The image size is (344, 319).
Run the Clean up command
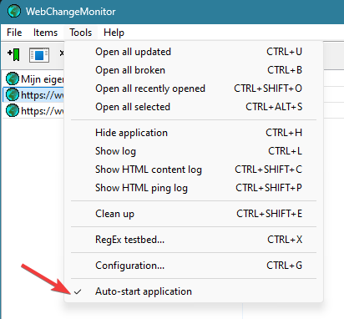tap(194, 214)
